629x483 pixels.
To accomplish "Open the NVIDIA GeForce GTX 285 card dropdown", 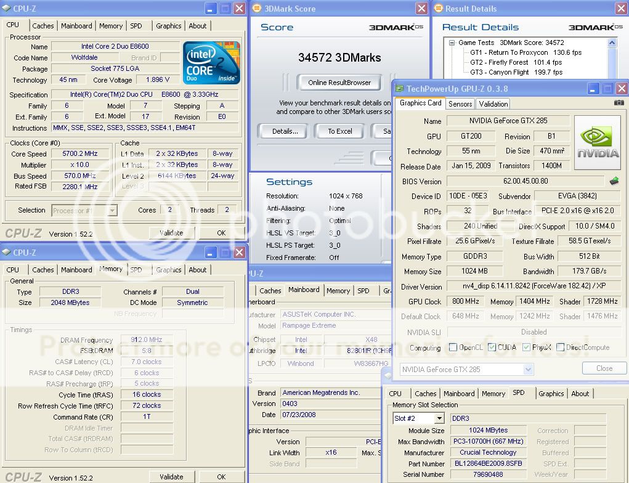I will point(529,370).
